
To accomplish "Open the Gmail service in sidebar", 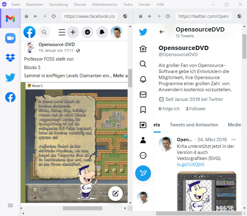I will (10, 18).
